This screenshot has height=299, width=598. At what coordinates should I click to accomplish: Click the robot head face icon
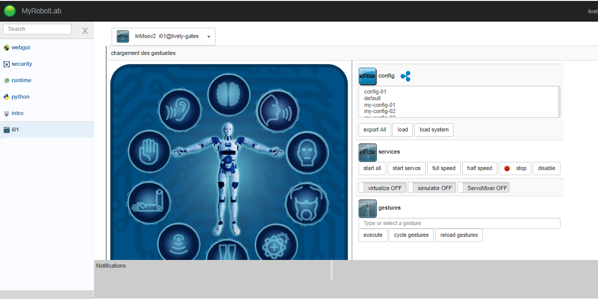[x=307, y=152]
